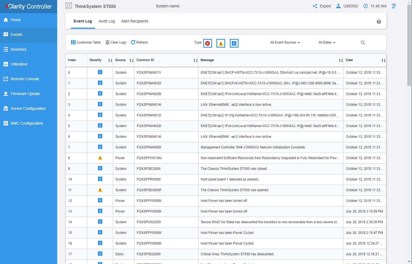Viewport: 412px width, 264px height.
Task: Toggle the warning type filter
Action: click(220, 43)
